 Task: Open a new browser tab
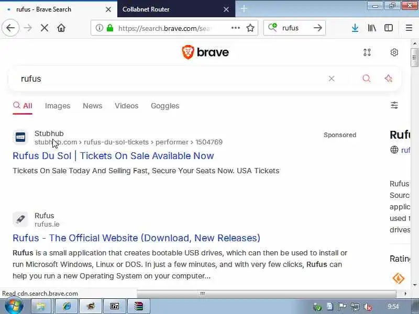click(244, 9)
